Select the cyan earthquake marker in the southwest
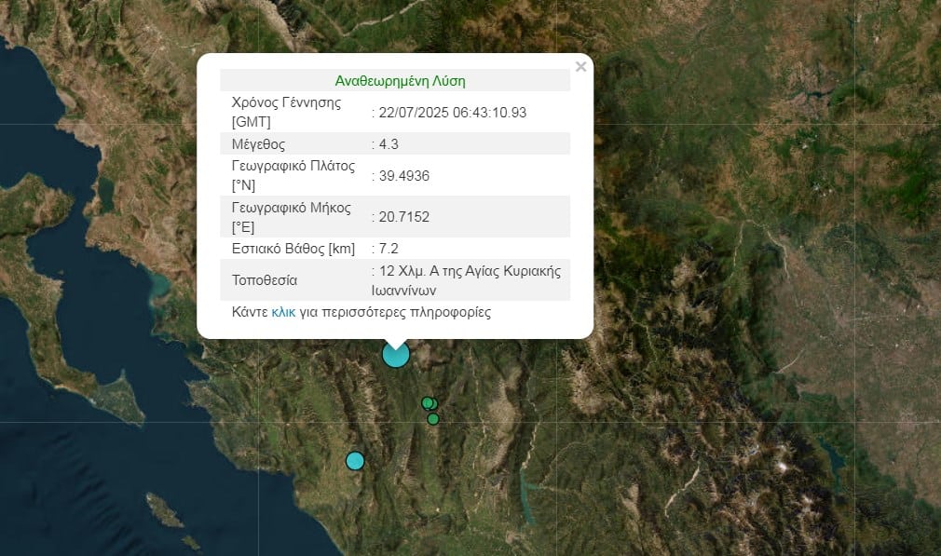The height and width of the screenshot is (556, 941). [x=355, y=460]
